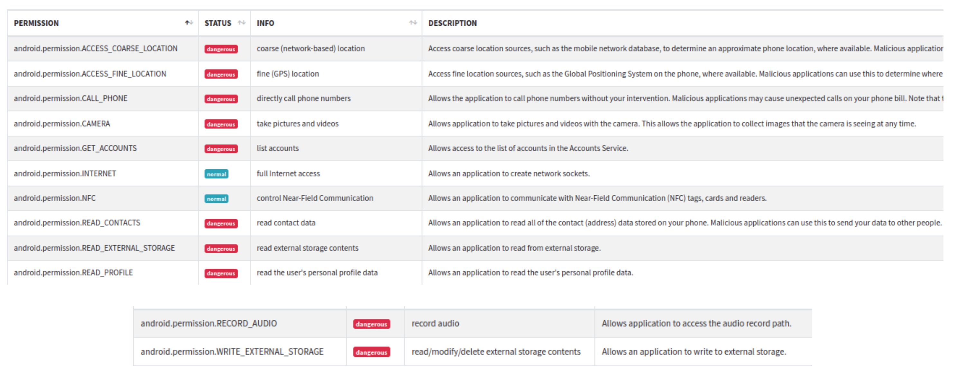The width and height of the screenshot is (956, 367).
Task: Click the normal badge for android.permission.NFC
Action: click(216, 198)
